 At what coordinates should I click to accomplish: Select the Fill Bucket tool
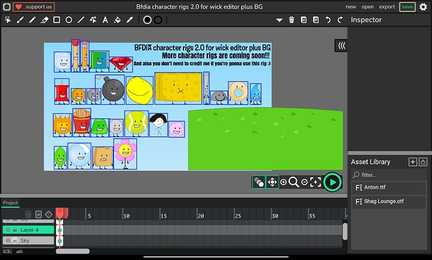(117, 20)
